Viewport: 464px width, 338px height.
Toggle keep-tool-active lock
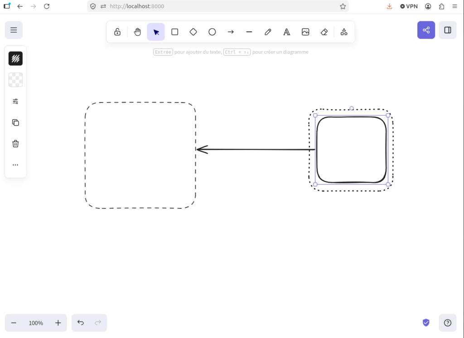coord(117,32)
